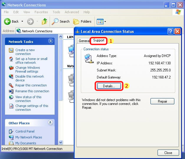Click the My Network Places icon
The image size is (185, 159).
coord(11,137)
